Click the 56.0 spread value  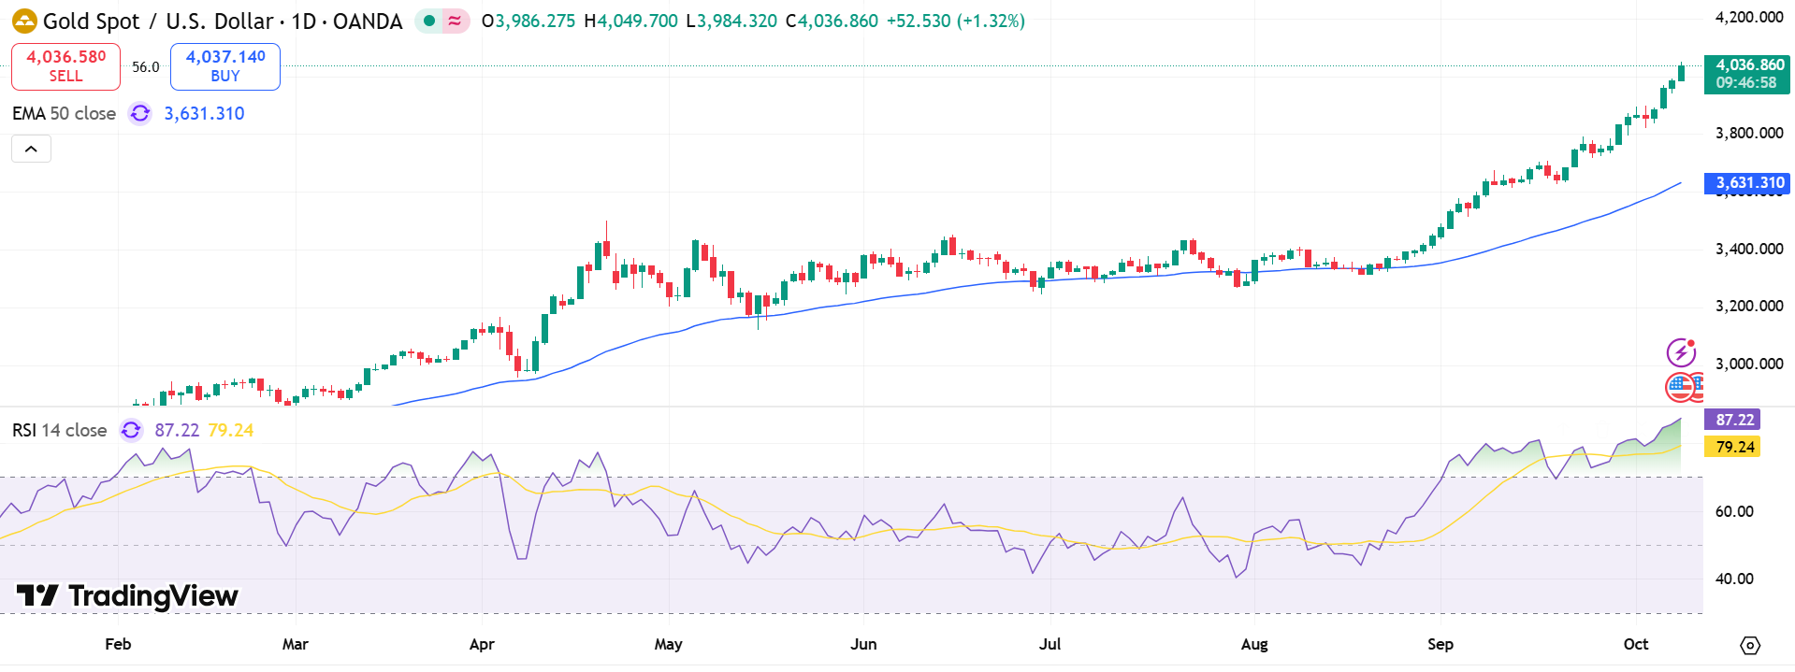coord(145,67)
